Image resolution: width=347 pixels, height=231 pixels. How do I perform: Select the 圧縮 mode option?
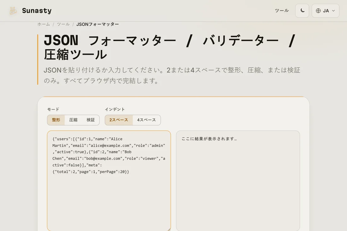pyautogui.click(x=73, y=120)
